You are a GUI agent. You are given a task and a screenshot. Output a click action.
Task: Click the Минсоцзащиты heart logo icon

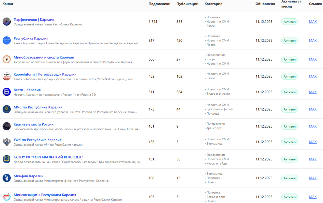(x=7, y=197)
